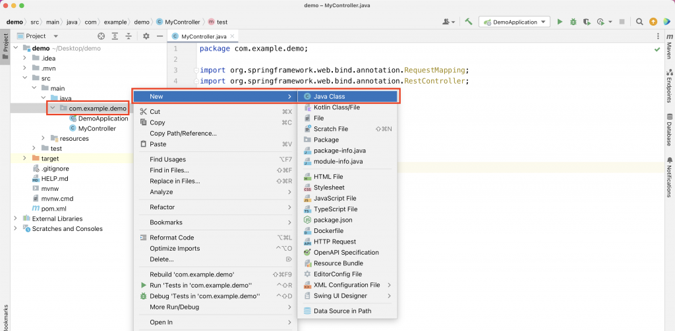Click the Build project hammer icon
This screenshot has height=331, width=675.
click(x=469, y=22)
